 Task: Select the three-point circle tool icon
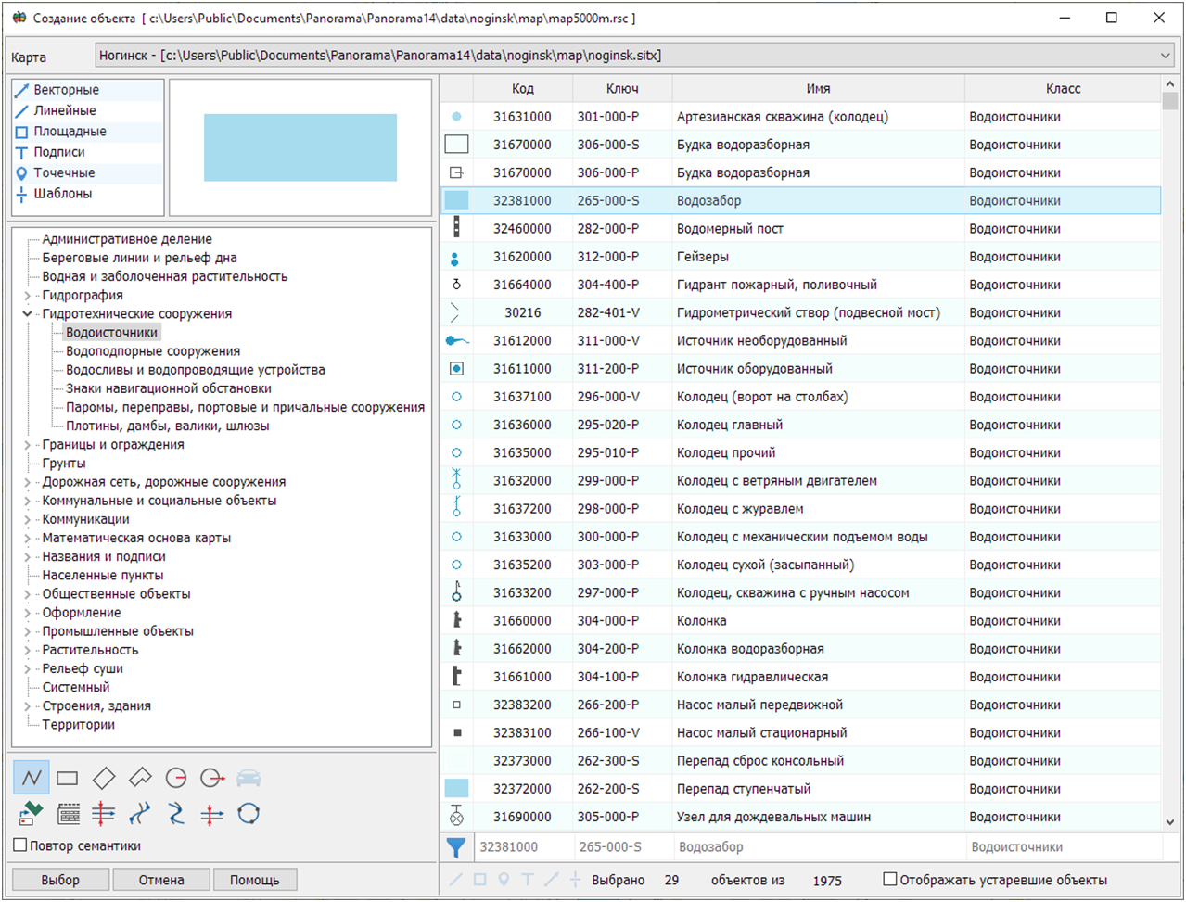(248, 814)
